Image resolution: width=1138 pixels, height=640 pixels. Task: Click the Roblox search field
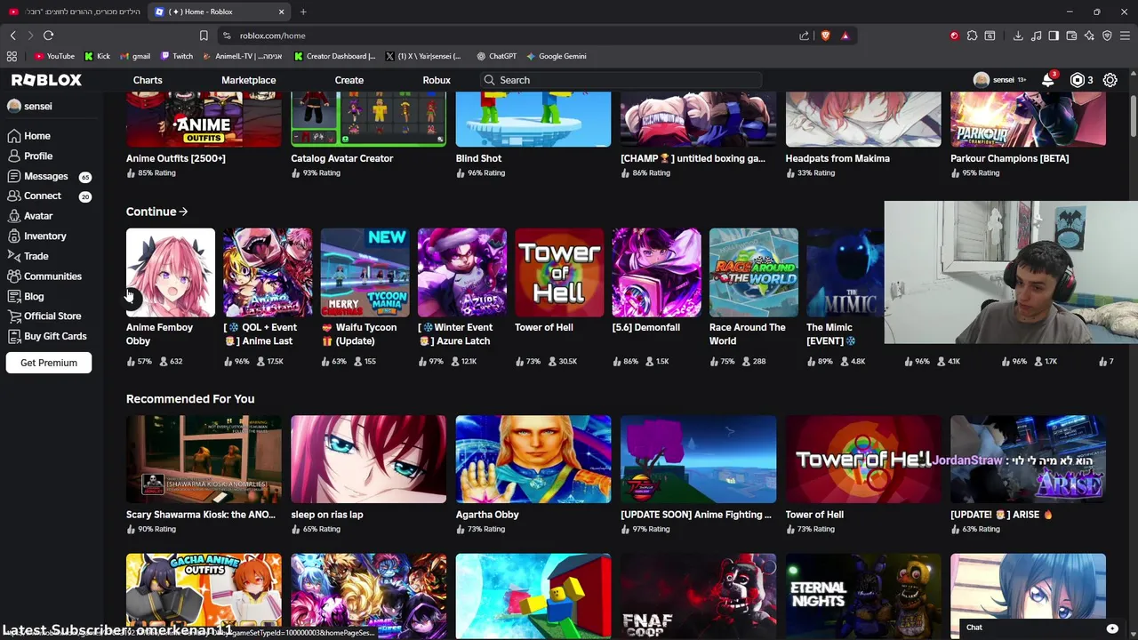(622, 80)
